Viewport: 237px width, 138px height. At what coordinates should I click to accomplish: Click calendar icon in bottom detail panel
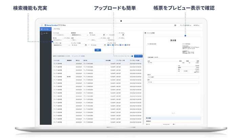pos(174,124)
